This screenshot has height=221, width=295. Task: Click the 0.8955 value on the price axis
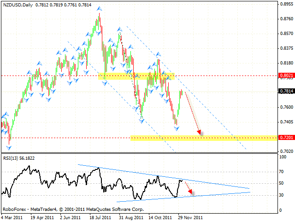tap(286, 4)
